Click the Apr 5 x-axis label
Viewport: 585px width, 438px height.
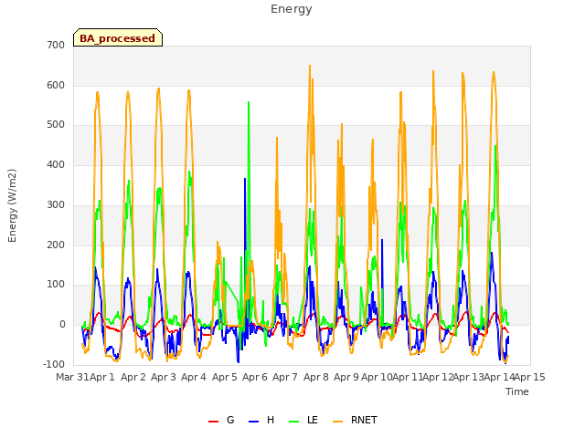[x=225, y=377]
